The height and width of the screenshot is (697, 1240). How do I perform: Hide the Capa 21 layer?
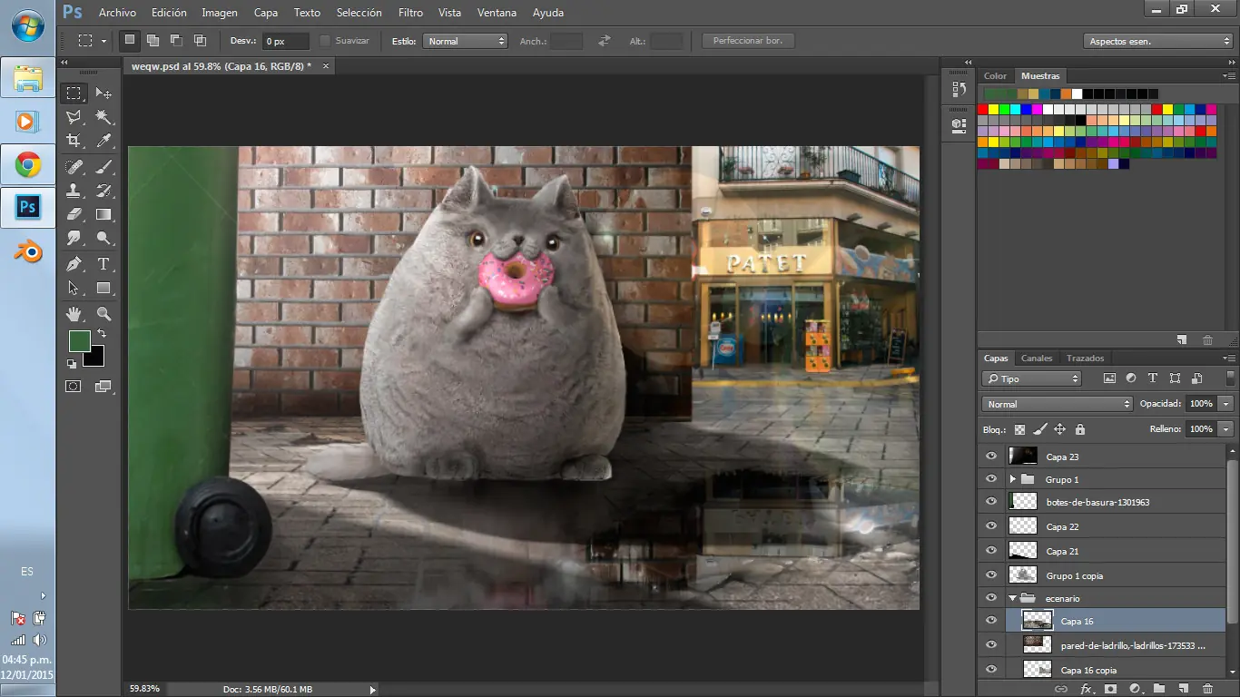[x=991, y=551]
